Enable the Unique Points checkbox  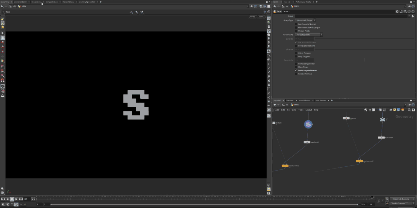coord(296,31)
